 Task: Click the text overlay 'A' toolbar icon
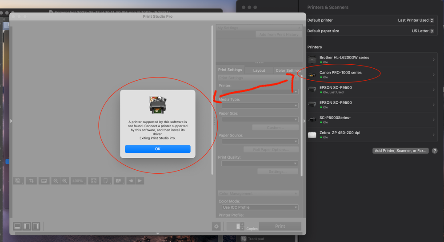(x=119, y=181)
